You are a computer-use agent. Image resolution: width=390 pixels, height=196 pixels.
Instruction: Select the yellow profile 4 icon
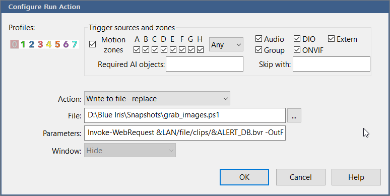click(49, 44)
